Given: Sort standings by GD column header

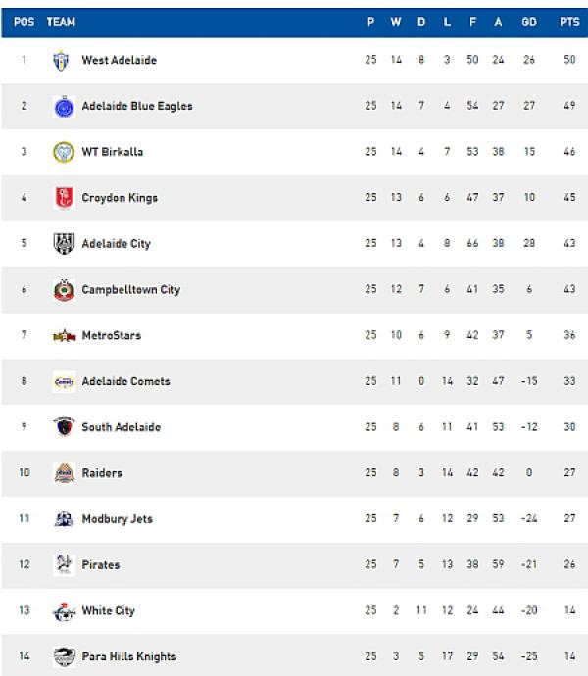Looking at the screenshot, I should click(529, 22).
